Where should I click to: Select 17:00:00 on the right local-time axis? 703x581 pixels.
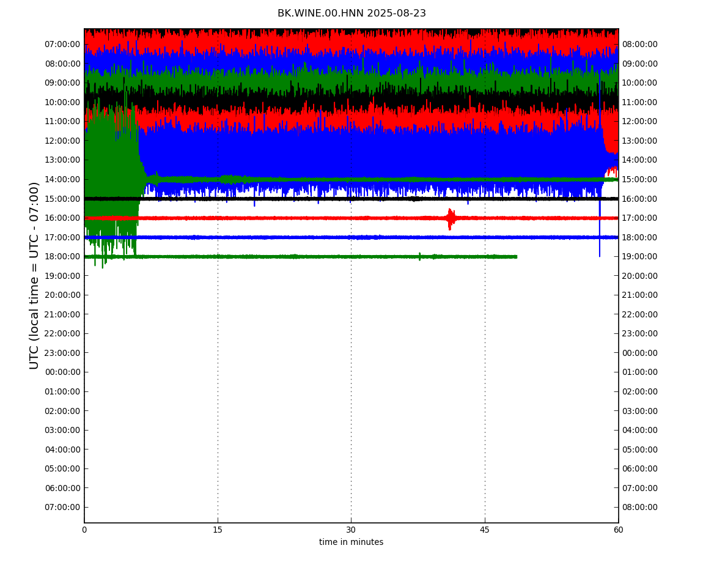click(x=640, y=218)
